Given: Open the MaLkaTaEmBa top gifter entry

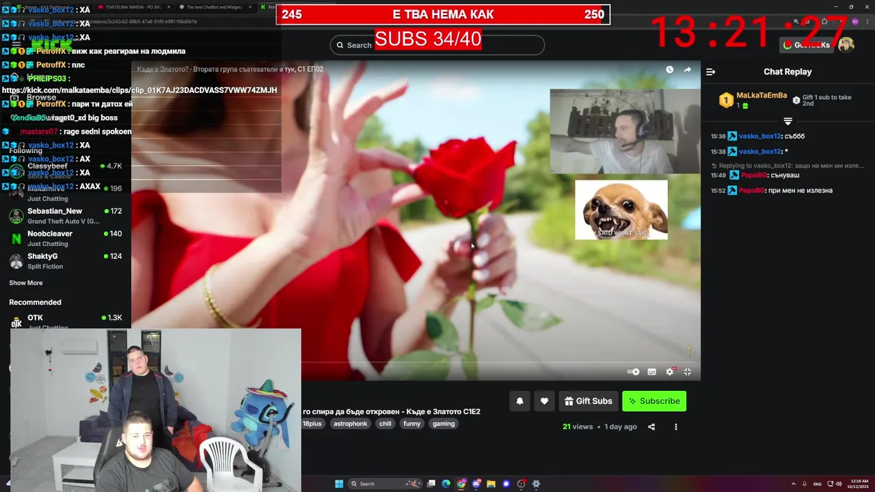Looking at the screenshot, I should (753, 100).
